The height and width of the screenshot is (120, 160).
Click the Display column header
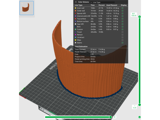click(124, 5)
